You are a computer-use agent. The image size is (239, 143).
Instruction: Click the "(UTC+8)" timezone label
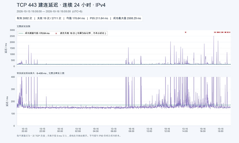(77, 11)
